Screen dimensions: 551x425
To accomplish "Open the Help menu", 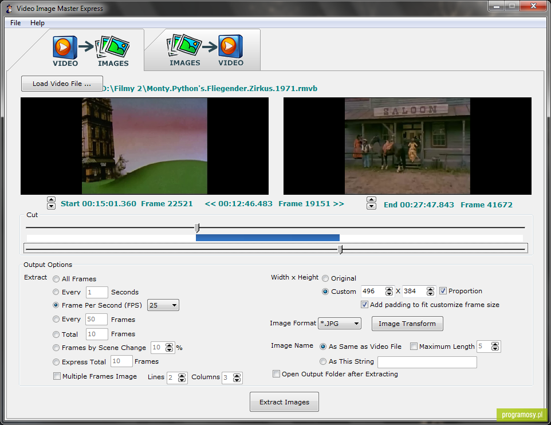I will (x=37, y=23).
